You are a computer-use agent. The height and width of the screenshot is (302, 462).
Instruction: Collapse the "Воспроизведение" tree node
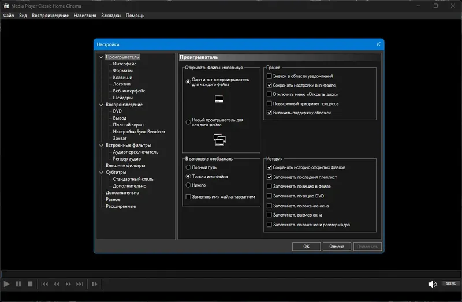[101, 105]
